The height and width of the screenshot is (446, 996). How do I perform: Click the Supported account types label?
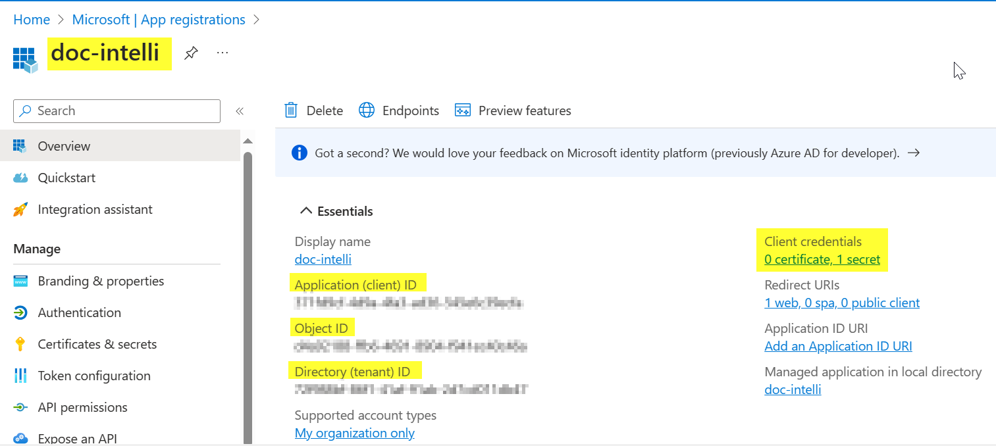(365, 415)
